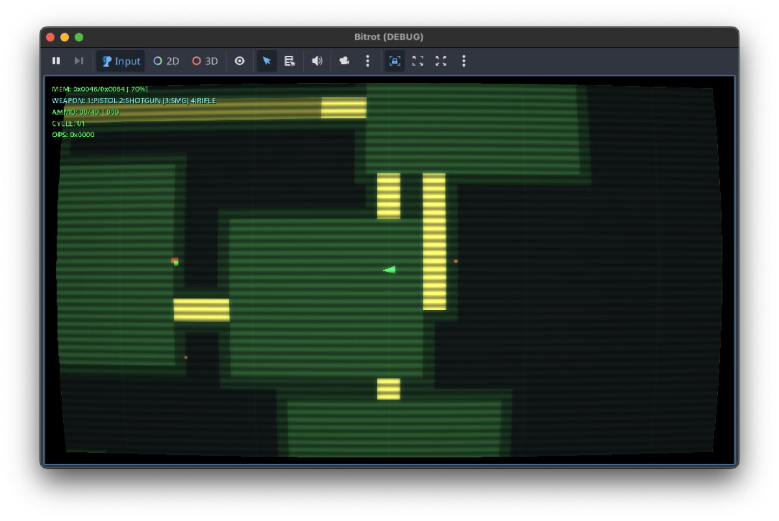
Task: Activate the suspend/eye debug icon
Action: point(239,60)
